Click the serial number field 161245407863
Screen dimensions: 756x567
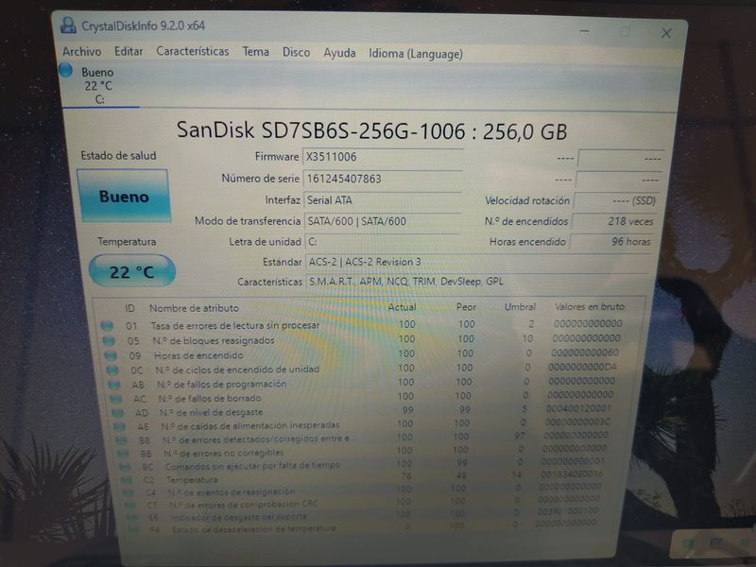click(x=383, y=179)
